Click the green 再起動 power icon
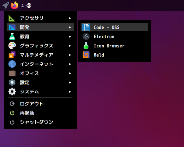This screenshot has height=147, width=184. (12, 113)
